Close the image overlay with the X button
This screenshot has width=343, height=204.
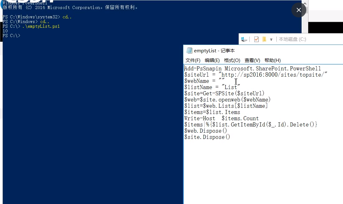click(298, 10)
